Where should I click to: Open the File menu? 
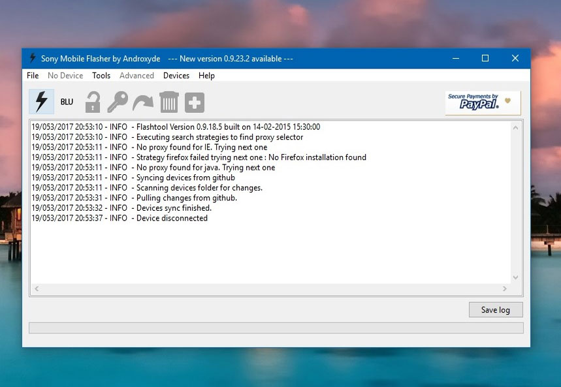33,76
